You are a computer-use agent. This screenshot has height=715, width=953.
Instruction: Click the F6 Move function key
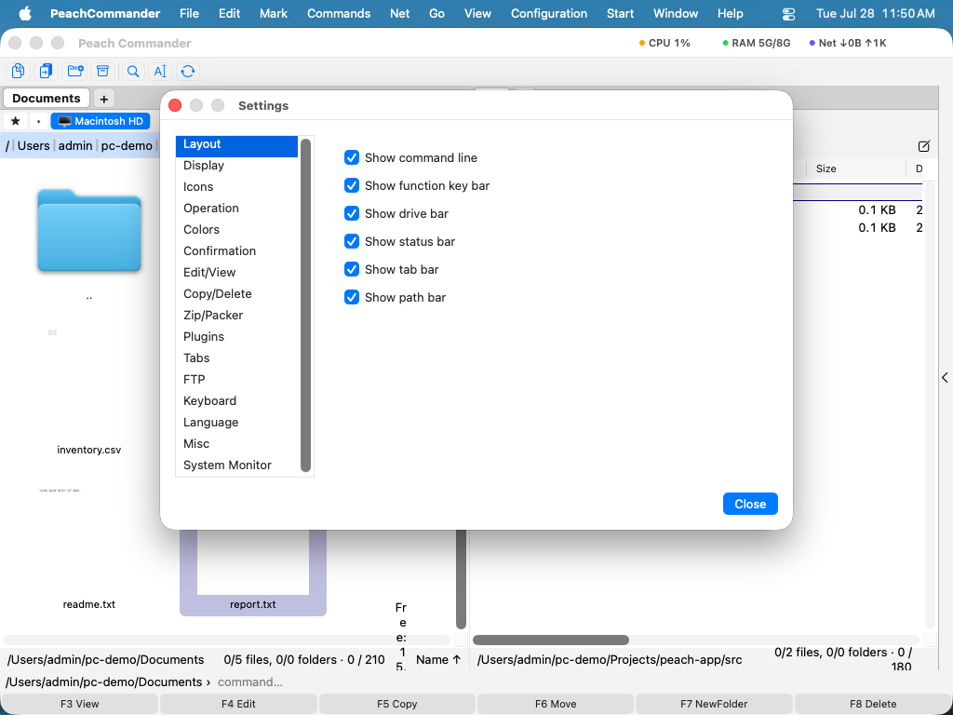556,704
